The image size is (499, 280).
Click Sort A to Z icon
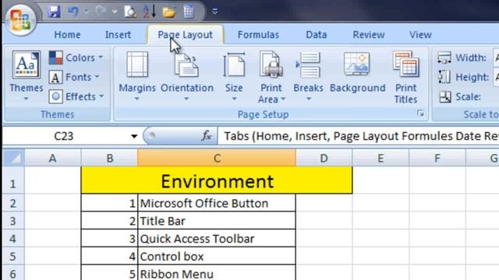(x=149, y=12)
